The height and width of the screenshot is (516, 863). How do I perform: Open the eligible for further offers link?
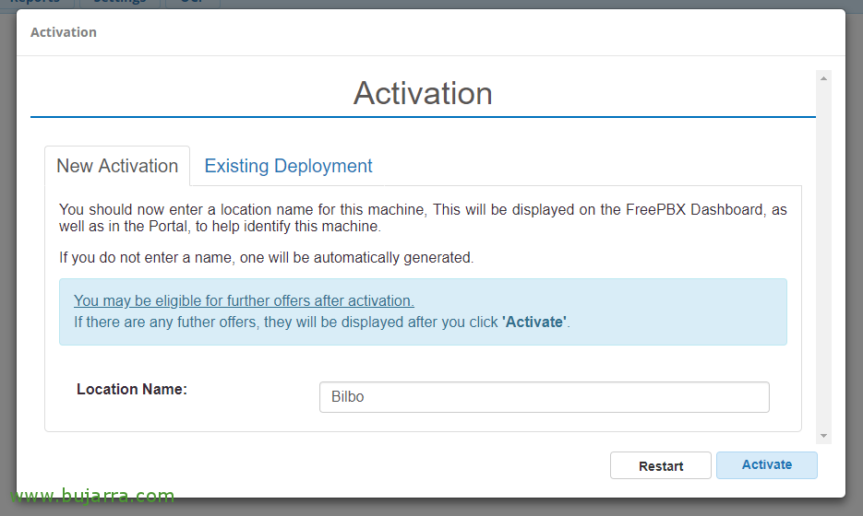(x=244, y=301)
